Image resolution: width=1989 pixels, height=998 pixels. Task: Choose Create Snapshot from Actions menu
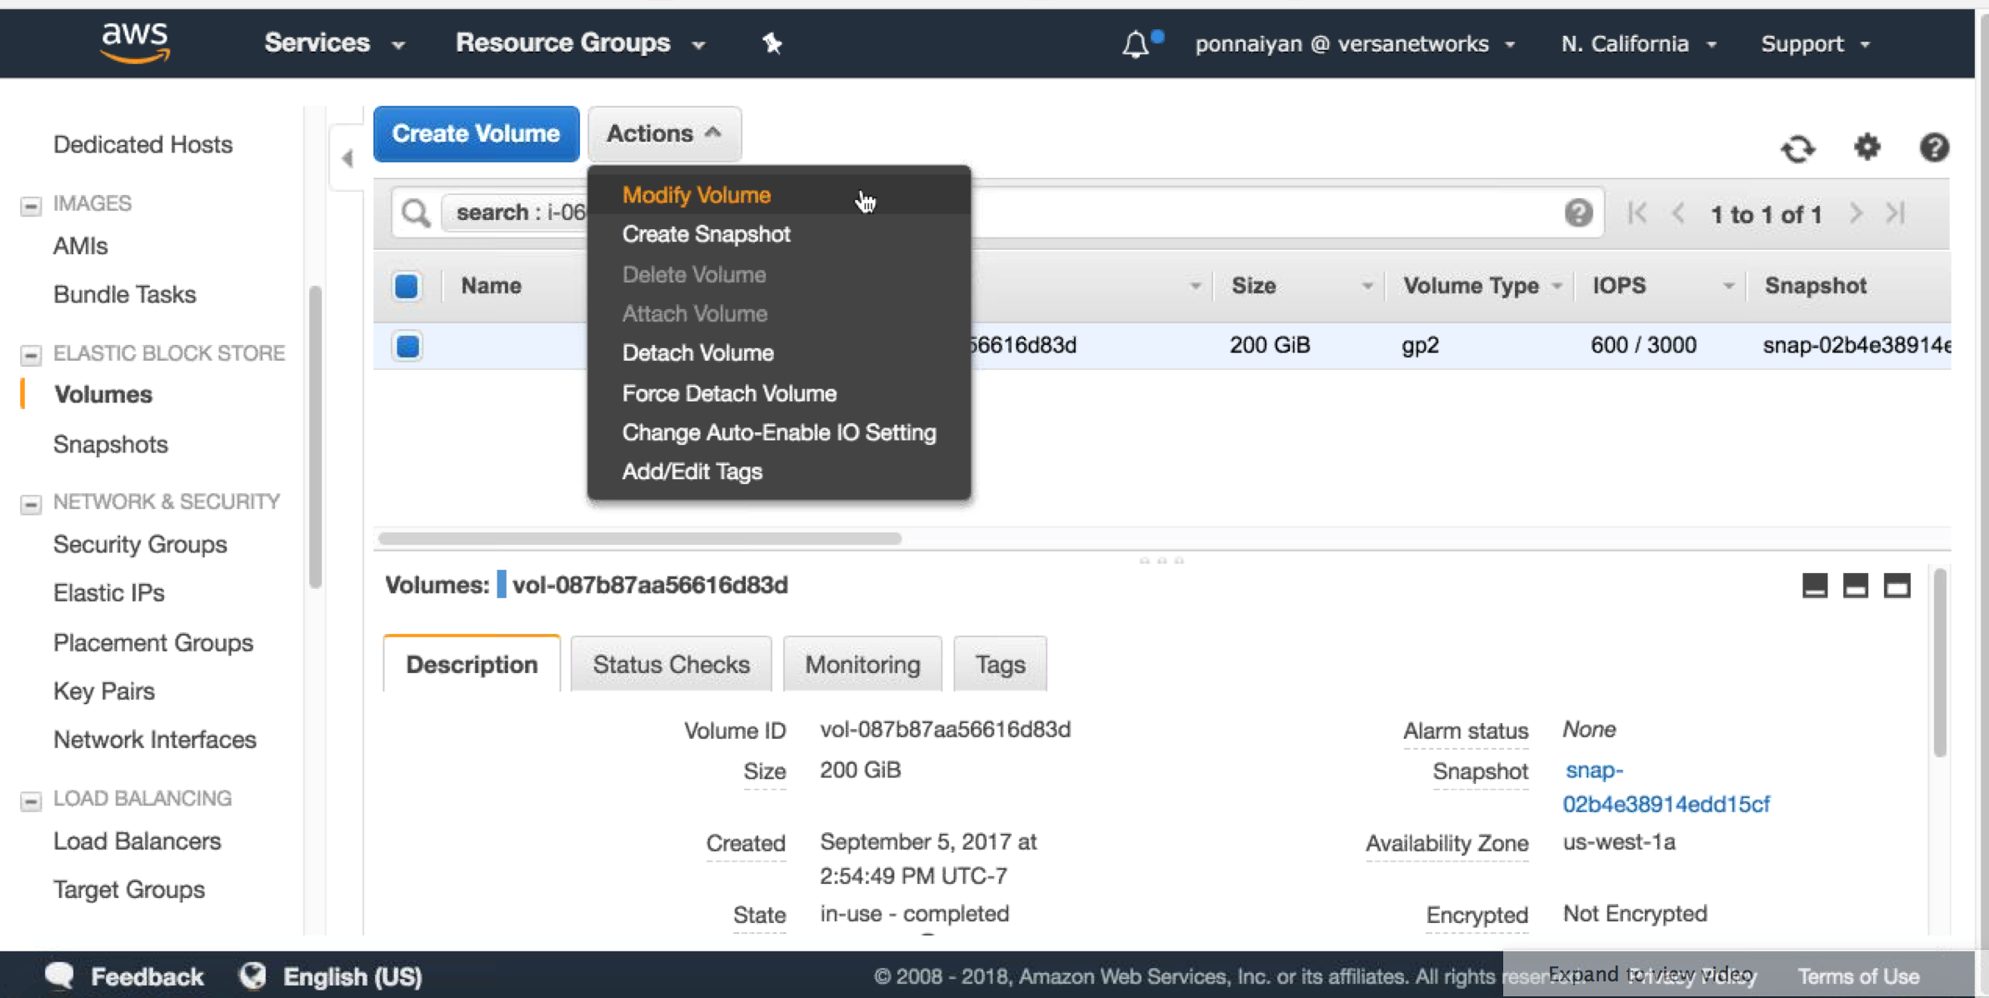[x=706, y=234]
